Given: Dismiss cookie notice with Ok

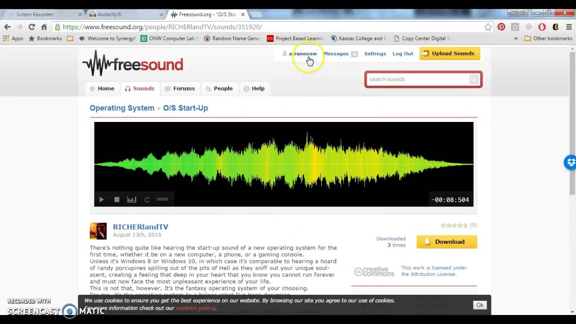Looking at the screenshot, I should tap(480, 305).
